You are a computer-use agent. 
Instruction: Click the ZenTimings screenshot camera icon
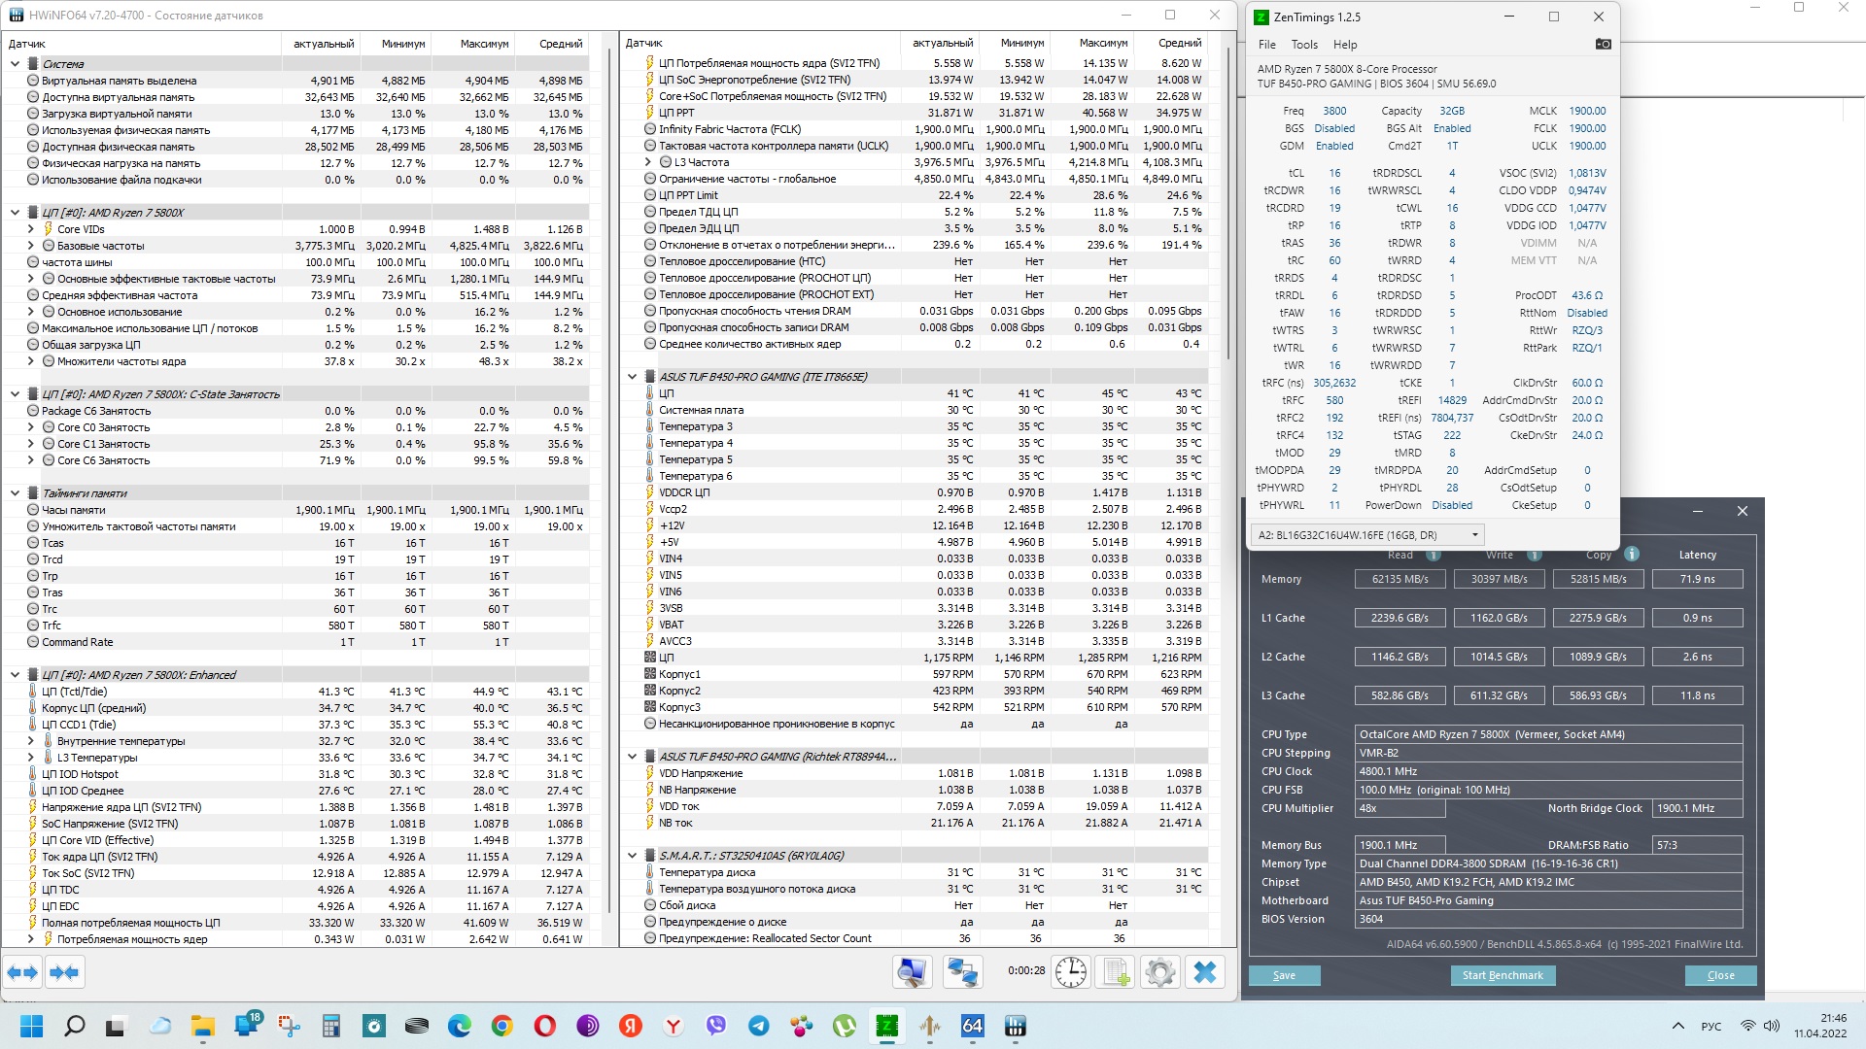tap(1603, 44)
